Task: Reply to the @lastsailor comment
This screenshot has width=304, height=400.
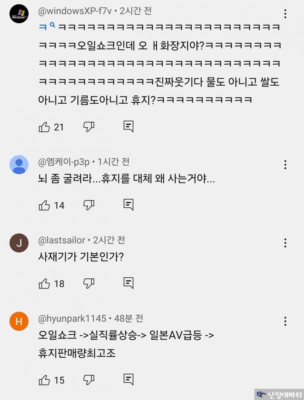Action: click(128, 283)
